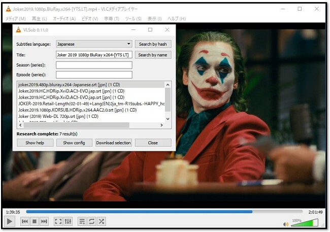Close the VLSub dialog window

167,29
